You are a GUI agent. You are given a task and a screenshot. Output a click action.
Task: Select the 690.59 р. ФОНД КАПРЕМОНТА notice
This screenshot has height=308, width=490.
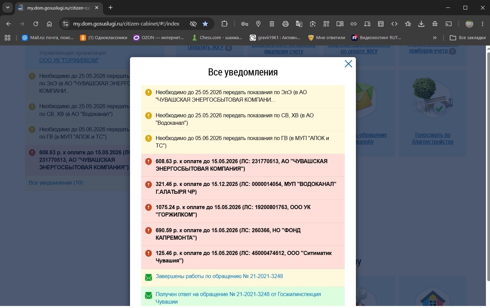(x=243, y=234)
